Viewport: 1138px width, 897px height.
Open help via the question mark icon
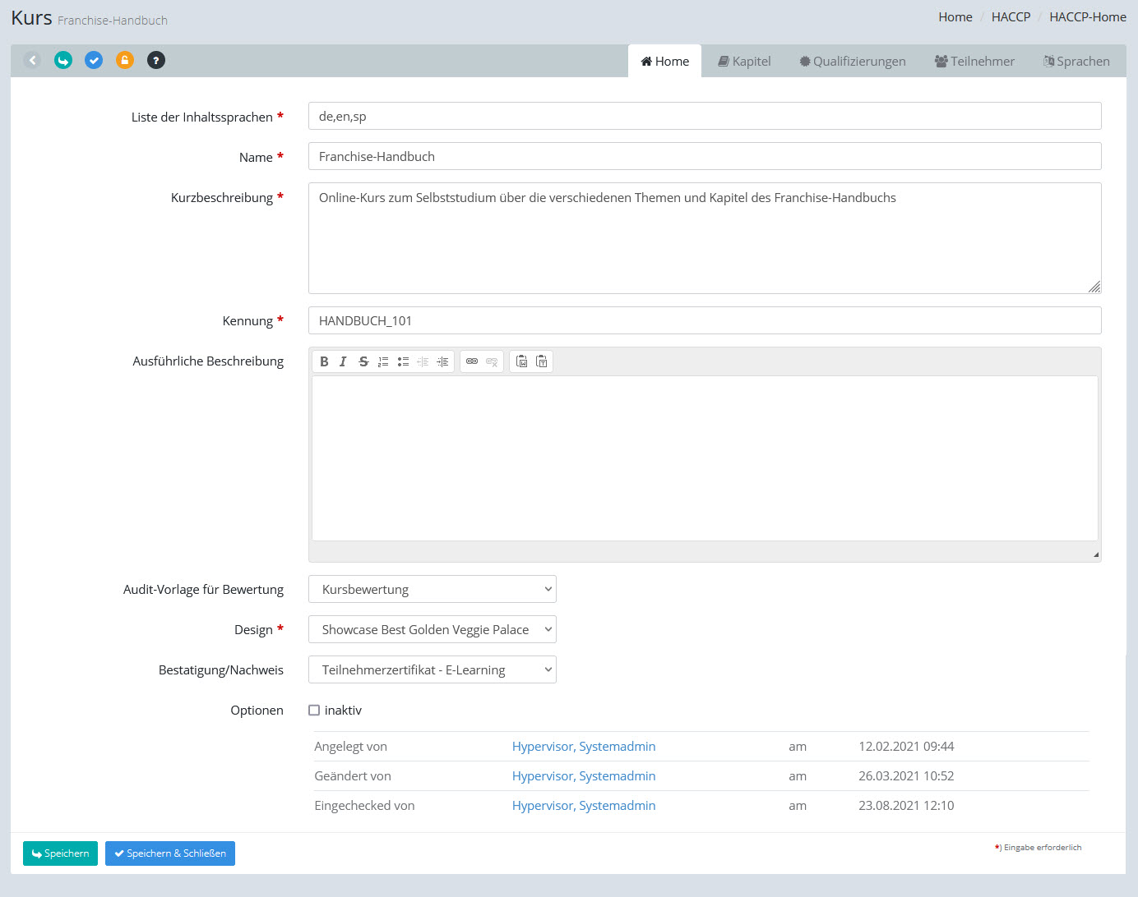[155, 60]
